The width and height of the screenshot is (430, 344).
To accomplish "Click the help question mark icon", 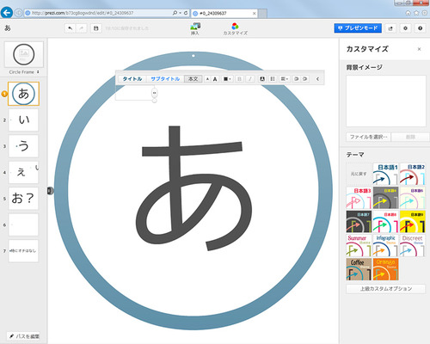I will (x=421, y=28).
